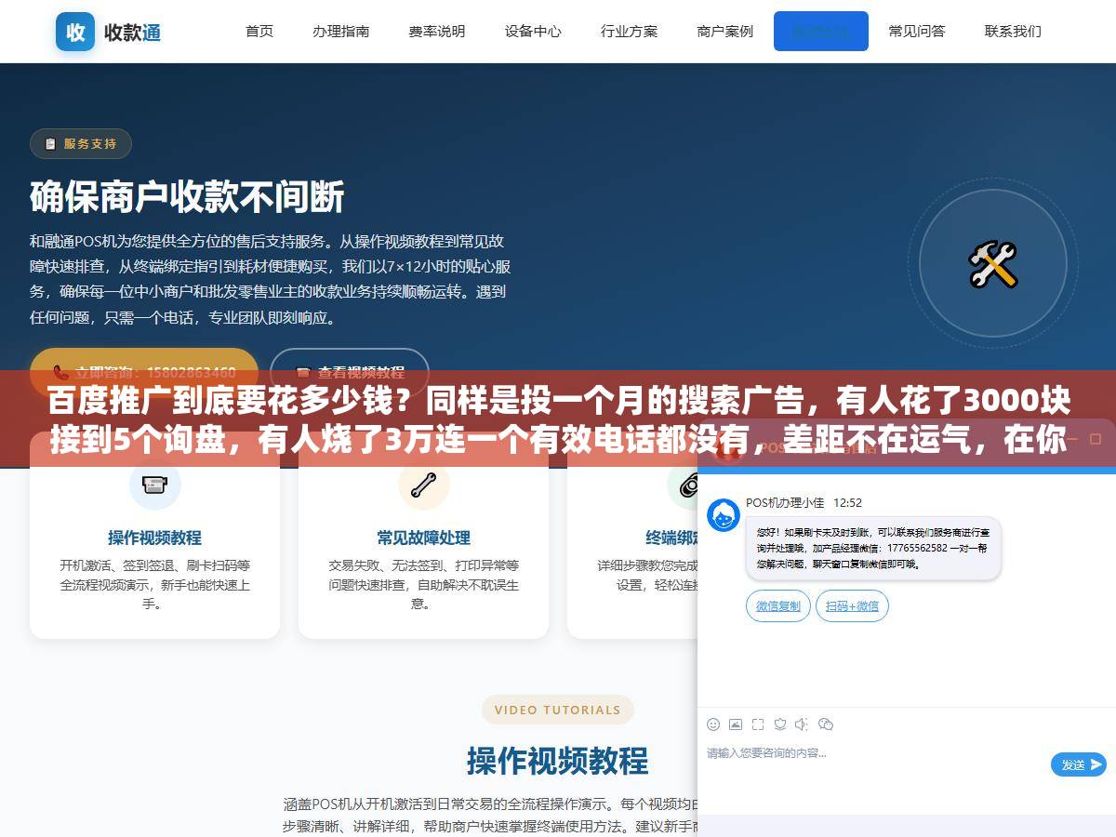The image size is (1116, 837).
Task: Click the agent name POS机办理小佳
Action: click(785, 502)
